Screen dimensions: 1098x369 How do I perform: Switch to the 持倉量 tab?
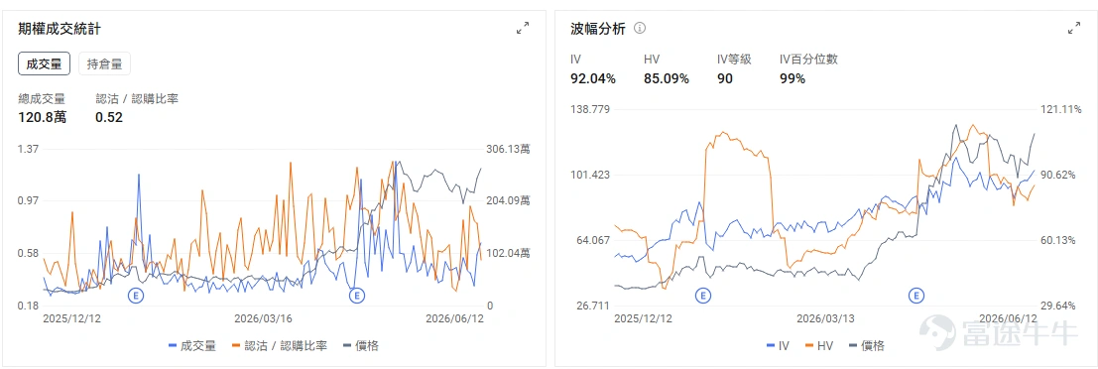[104, 64]
